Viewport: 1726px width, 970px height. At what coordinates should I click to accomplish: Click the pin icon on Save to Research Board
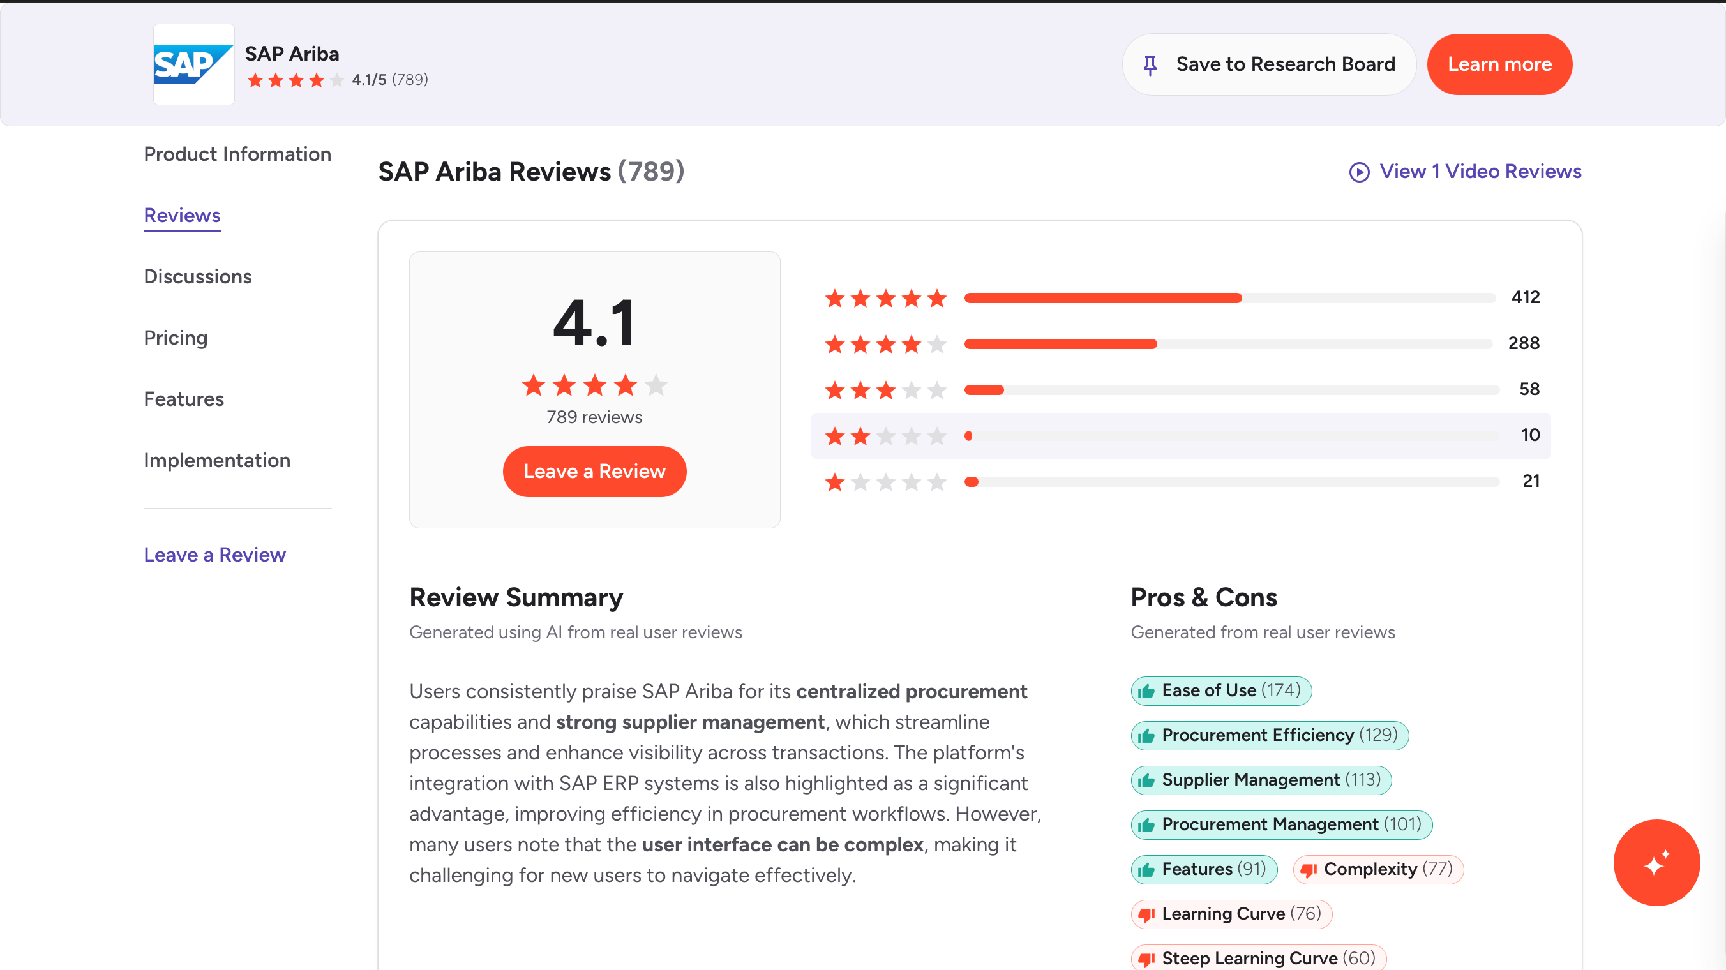(1150, 65)
